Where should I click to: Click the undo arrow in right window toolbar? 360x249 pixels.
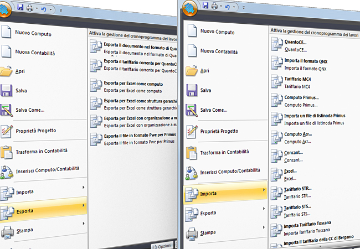(x=228, y=7)
